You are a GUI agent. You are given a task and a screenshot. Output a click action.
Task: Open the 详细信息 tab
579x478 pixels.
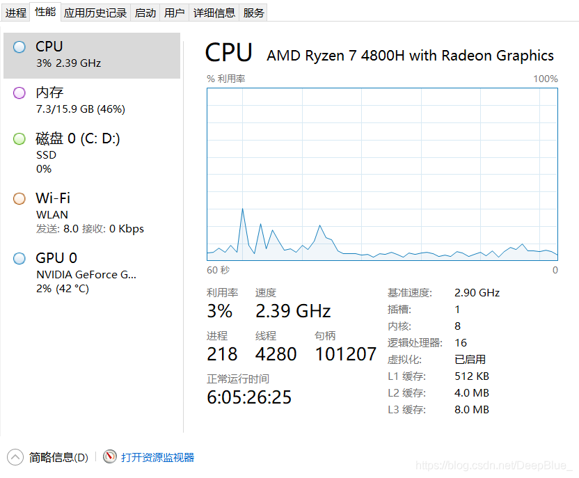(214, 13)
